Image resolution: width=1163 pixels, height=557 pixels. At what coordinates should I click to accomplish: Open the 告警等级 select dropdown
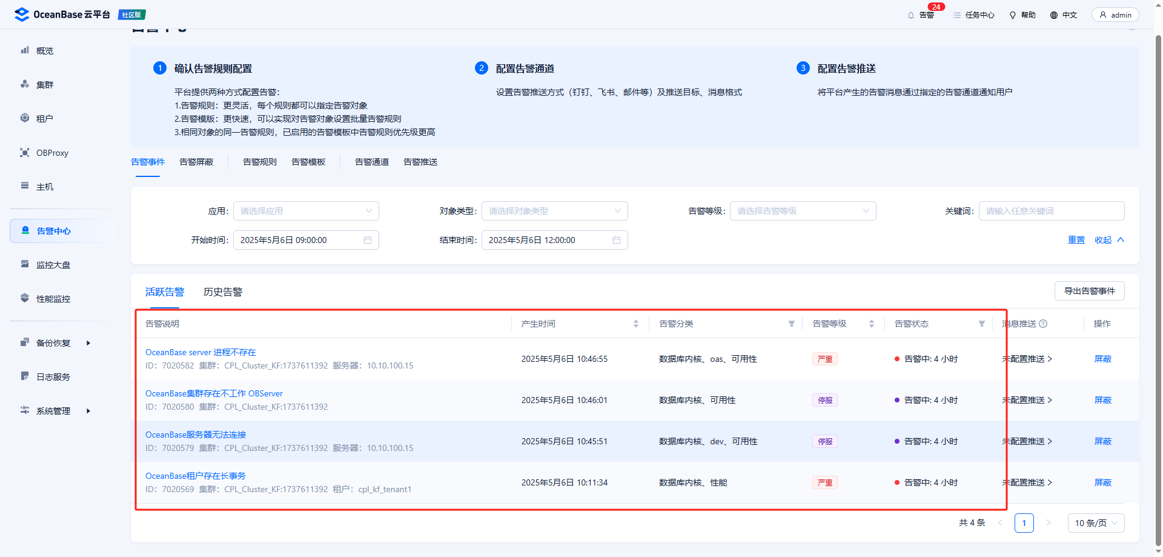click(x=803, y=211)
